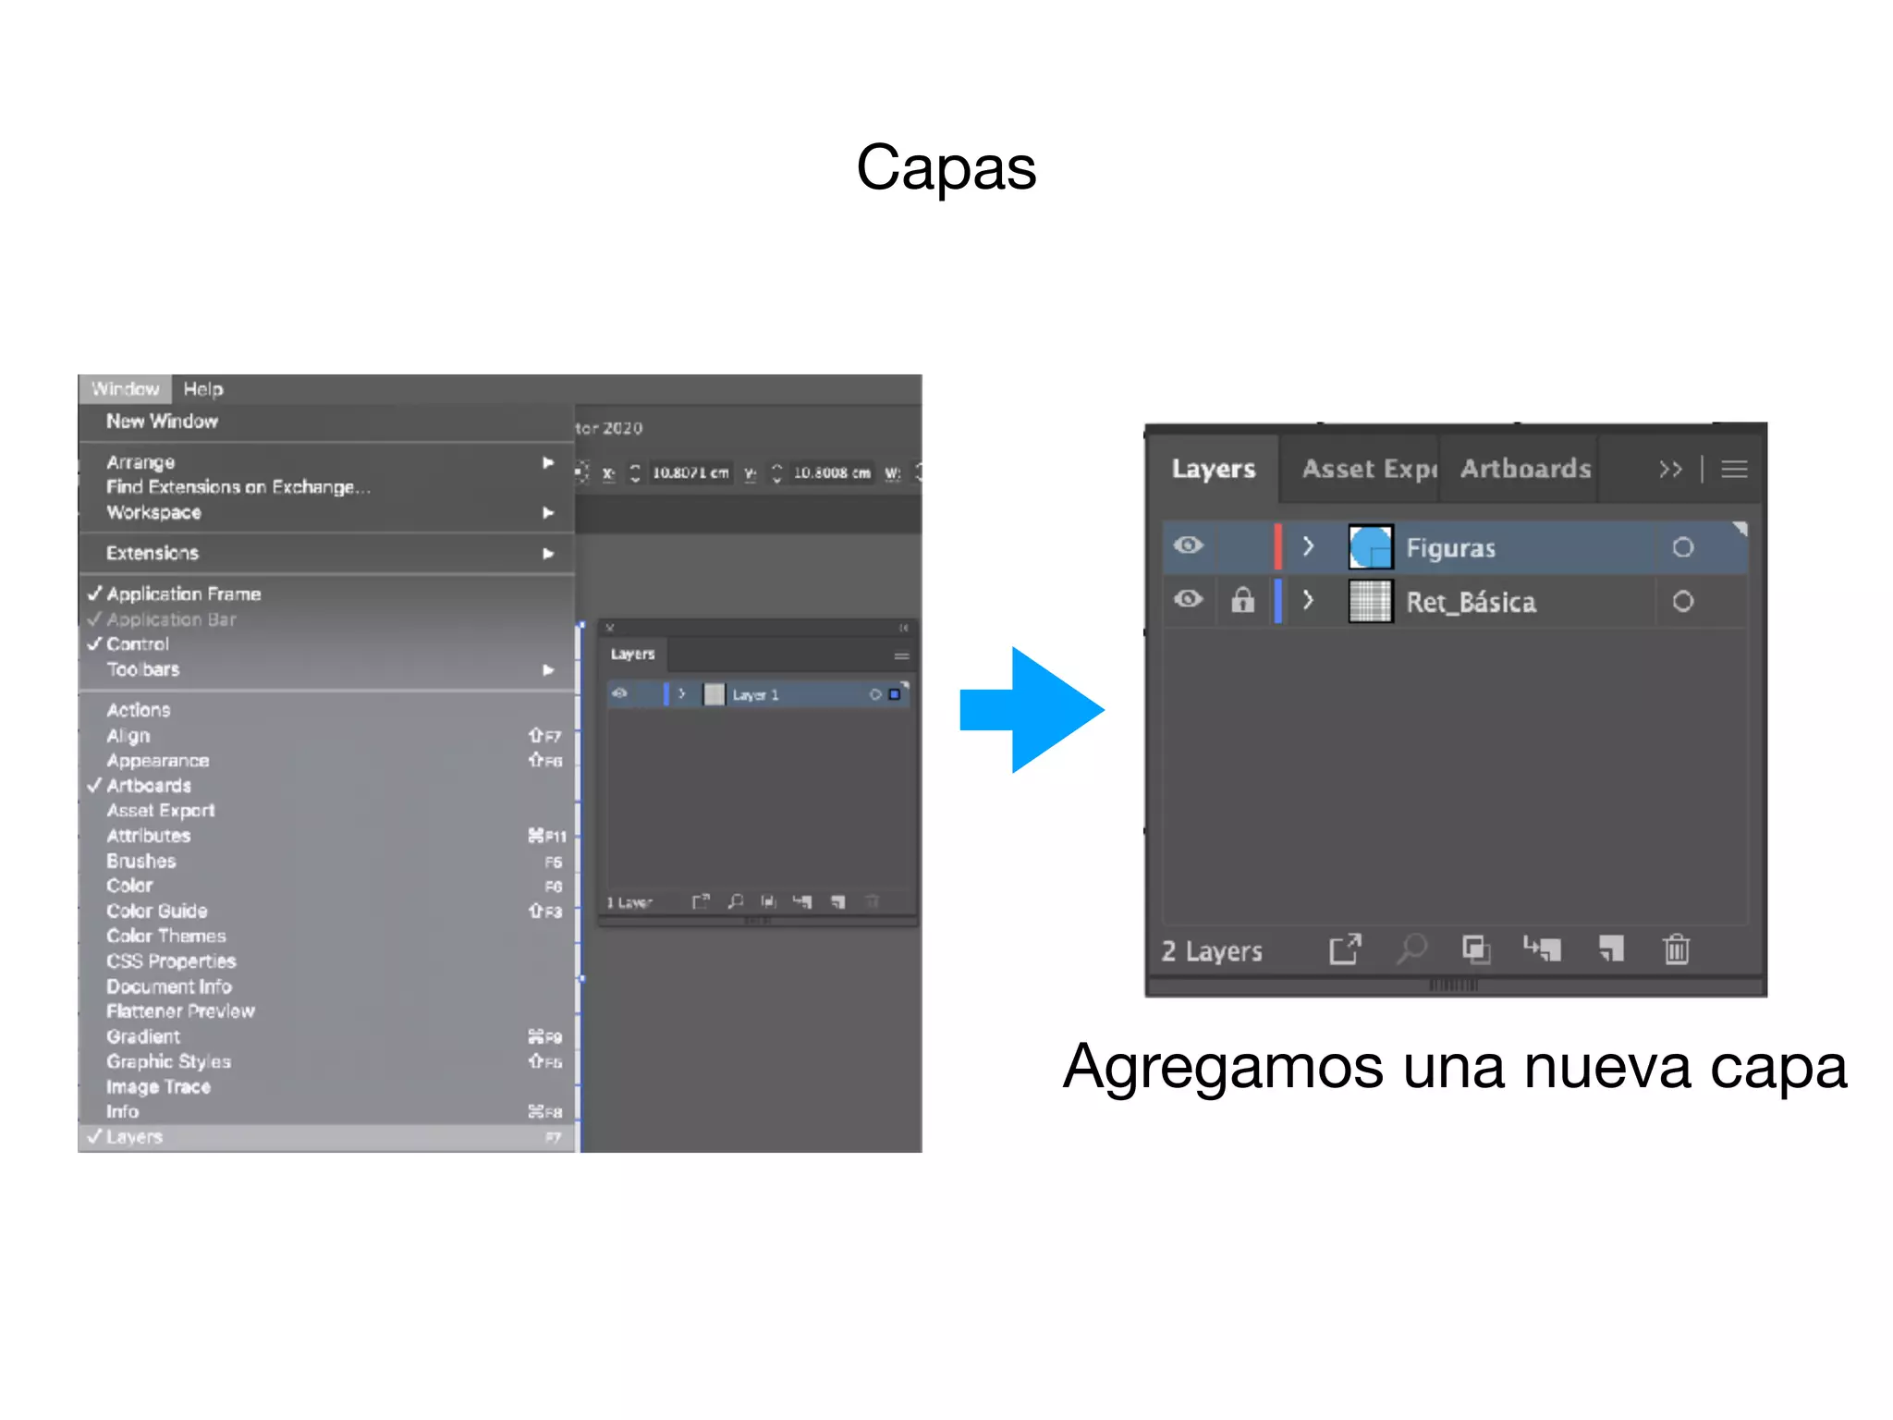The width and height of the screenshot is (1893, 1420).
Task: Hide the Figuras layer with eye icon
Action: click(1189, 545)
